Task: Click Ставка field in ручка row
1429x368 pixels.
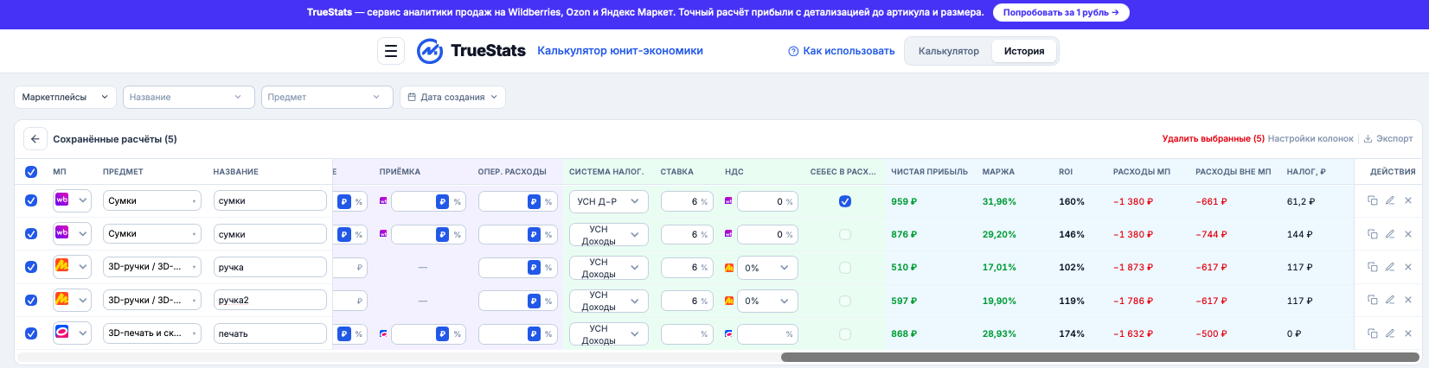Action: click(687, 268)
